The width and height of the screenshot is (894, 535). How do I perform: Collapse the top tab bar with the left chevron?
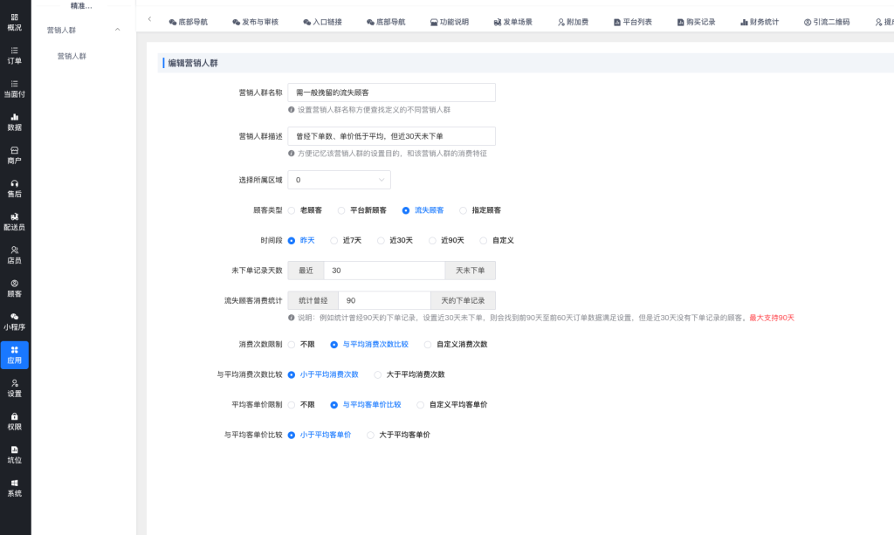coord(148,18)
